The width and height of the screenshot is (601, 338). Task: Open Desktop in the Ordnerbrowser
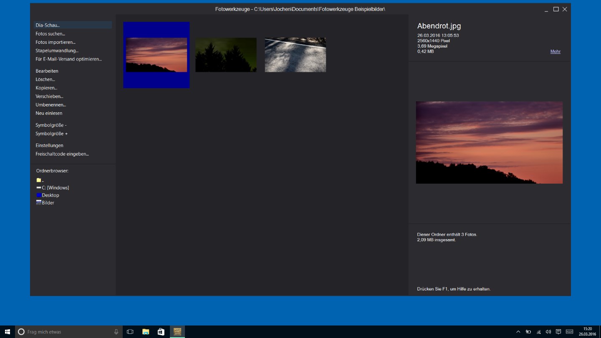click(50, 195)
